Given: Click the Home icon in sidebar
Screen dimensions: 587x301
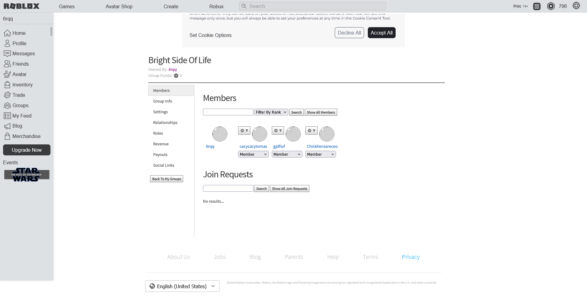Looking at the screenshot, I should [x=7, y=33].
